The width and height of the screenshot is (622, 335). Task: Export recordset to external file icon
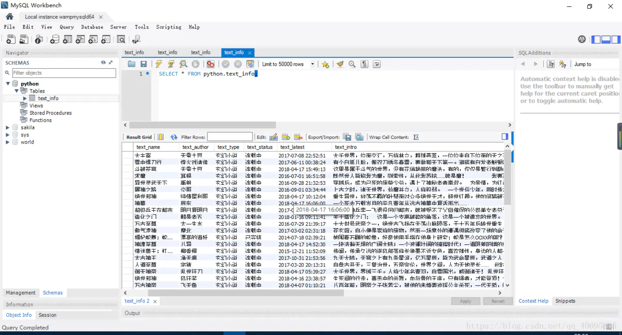(x=347, y=137)
